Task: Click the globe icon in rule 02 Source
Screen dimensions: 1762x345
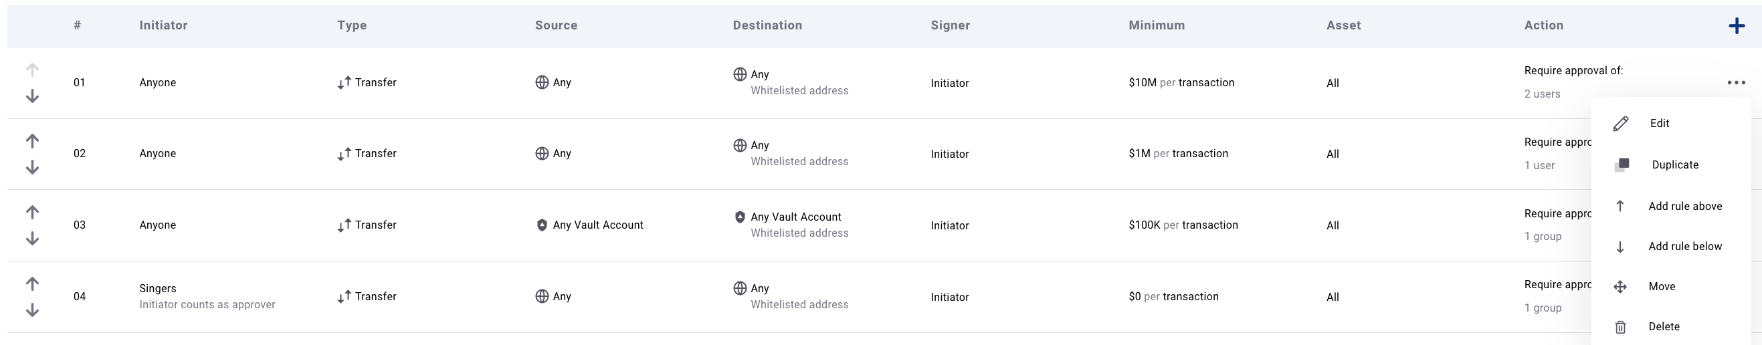Action: click(x=542, y=154)
